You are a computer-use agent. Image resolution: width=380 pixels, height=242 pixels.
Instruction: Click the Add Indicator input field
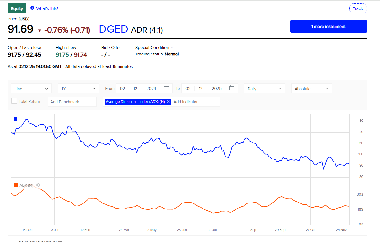click(196, 102)
